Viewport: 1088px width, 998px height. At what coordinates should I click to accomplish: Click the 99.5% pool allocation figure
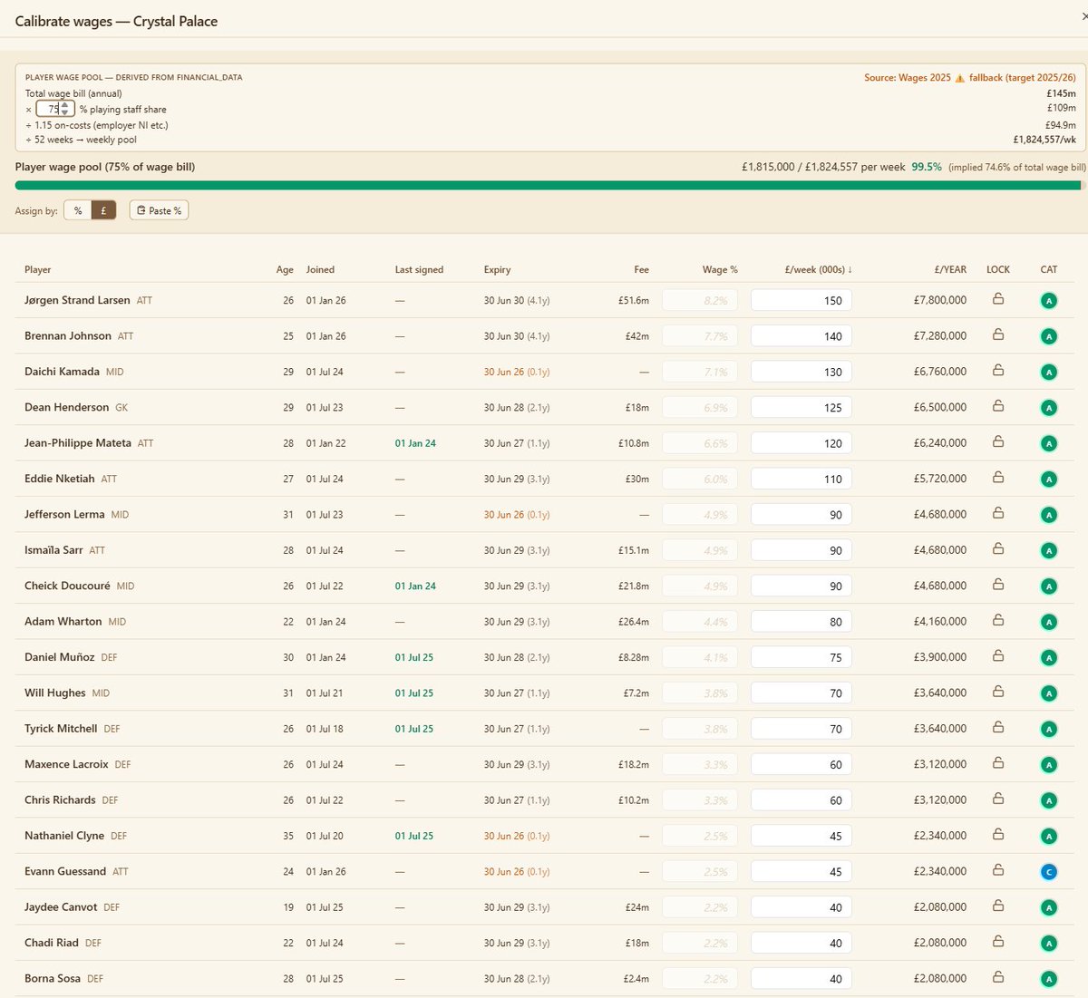[927, 167]
